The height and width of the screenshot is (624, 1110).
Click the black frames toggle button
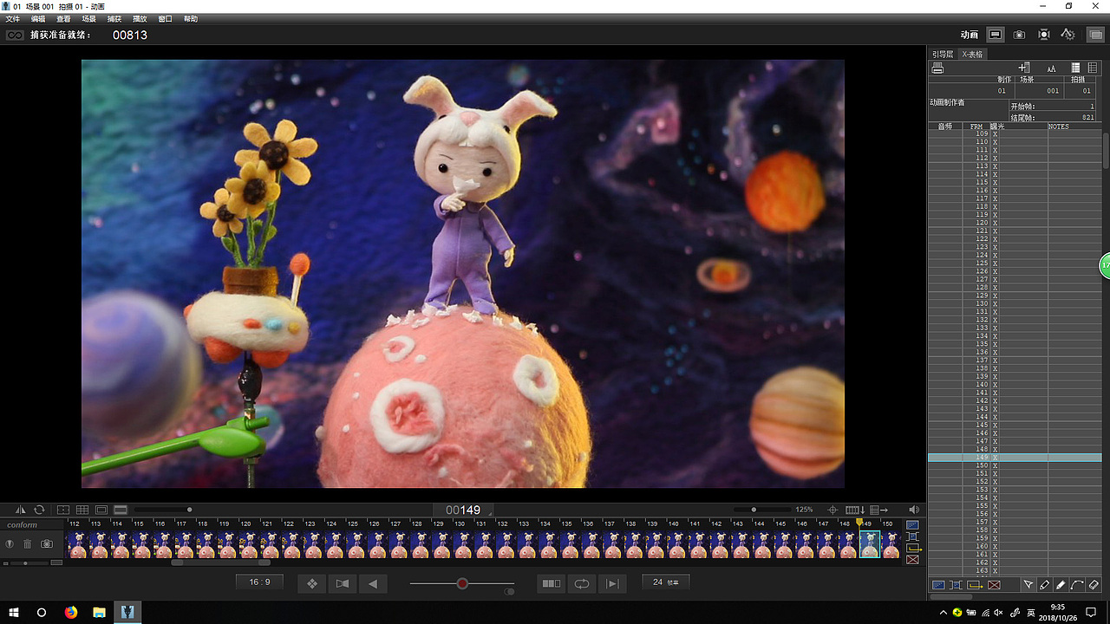(551, 584)
